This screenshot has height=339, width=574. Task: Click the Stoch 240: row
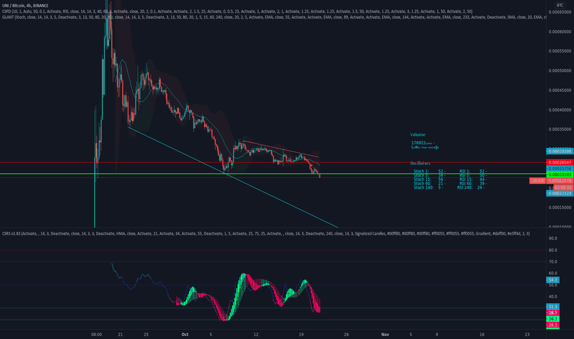[x=428, y=187]
